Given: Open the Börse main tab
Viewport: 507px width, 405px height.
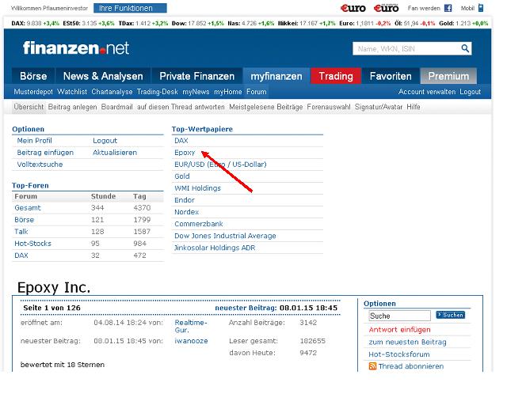Looking at the screenshot, I should coord(33,76).
